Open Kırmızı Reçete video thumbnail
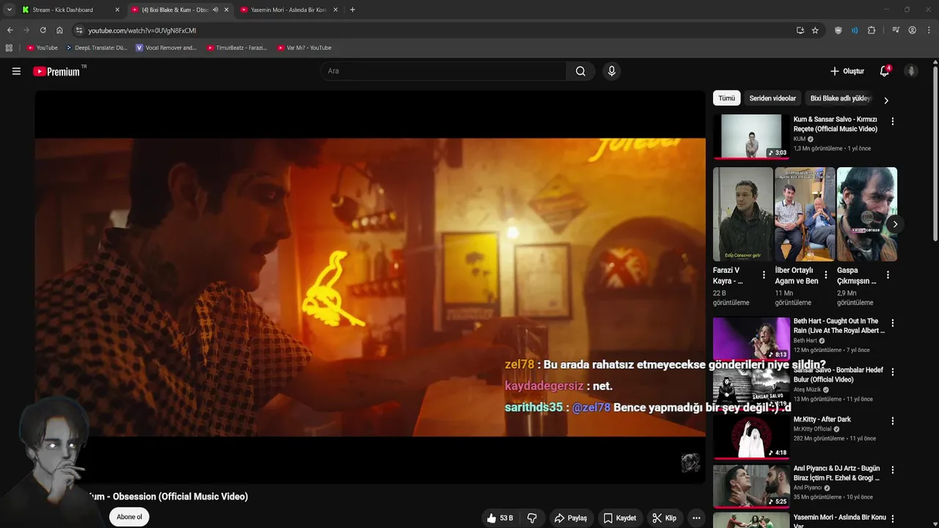 (751, 136)
